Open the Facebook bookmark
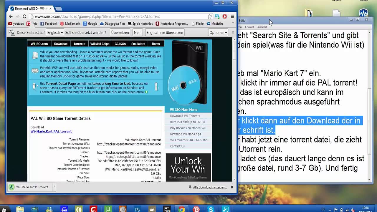 [x=49, y=24]
